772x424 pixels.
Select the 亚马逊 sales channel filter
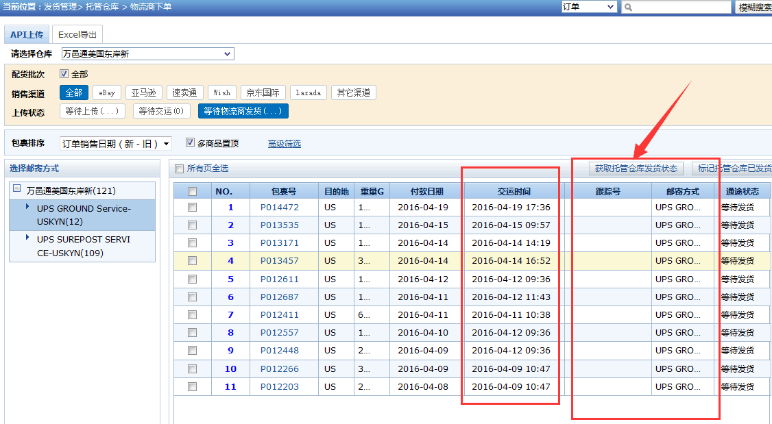[144, 92]
